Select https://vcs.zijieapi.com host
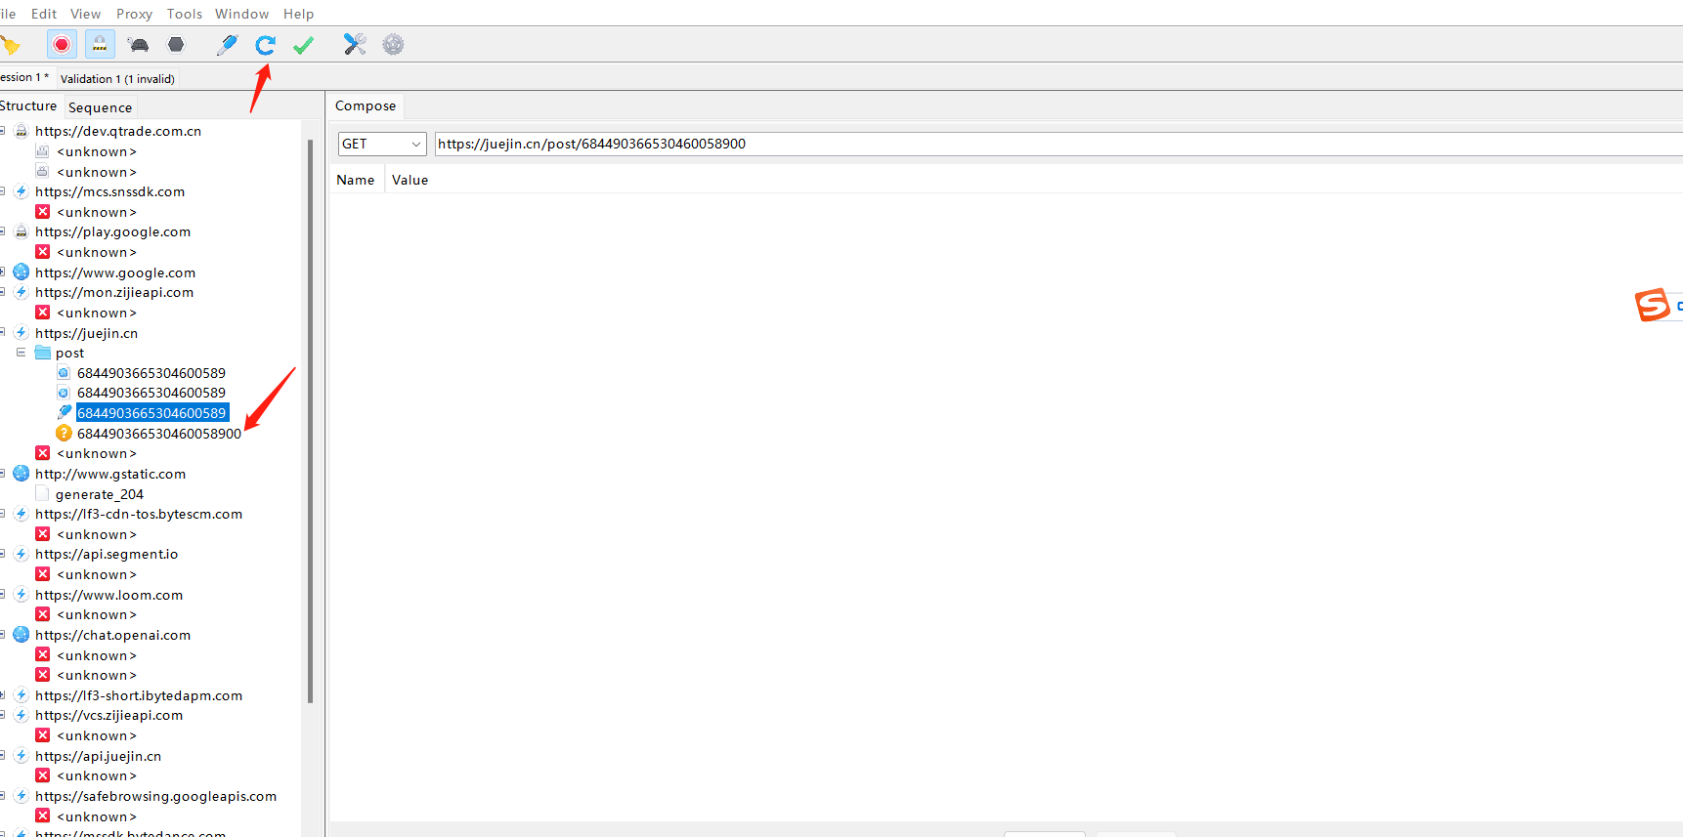This screenshot has height=837, width=1683. click(108, 715)
